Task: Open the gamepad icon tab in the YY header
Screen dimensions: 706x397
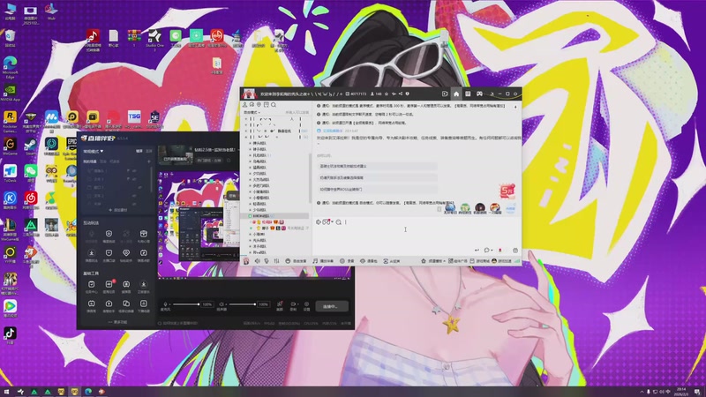Action: [x=479, y=94]
